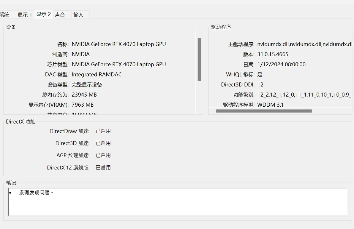Screen dimensions: 354x229
Task: Click the device panel vertical scrollbar thumb
Action: tap(199, 60)
